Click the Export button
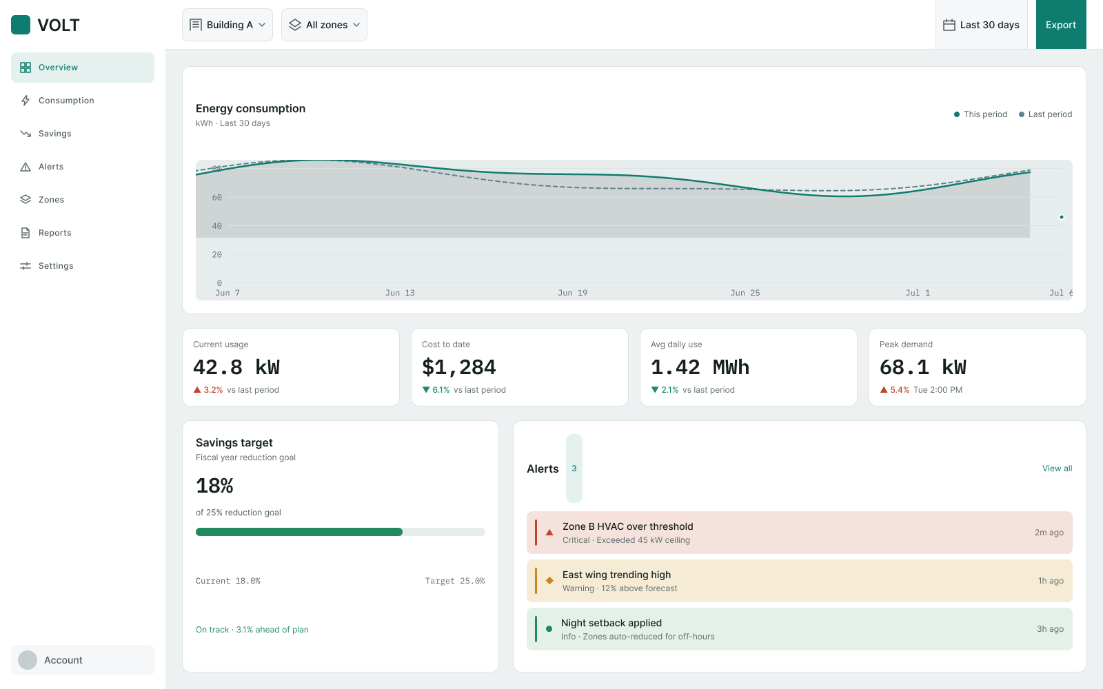The height and width of the screenshot is (689, 1103). [1061, 25]
